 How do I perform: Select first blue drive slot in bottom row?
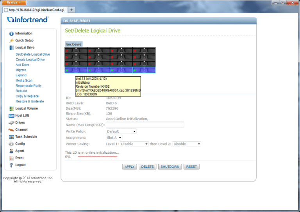[x=76, y=70]
